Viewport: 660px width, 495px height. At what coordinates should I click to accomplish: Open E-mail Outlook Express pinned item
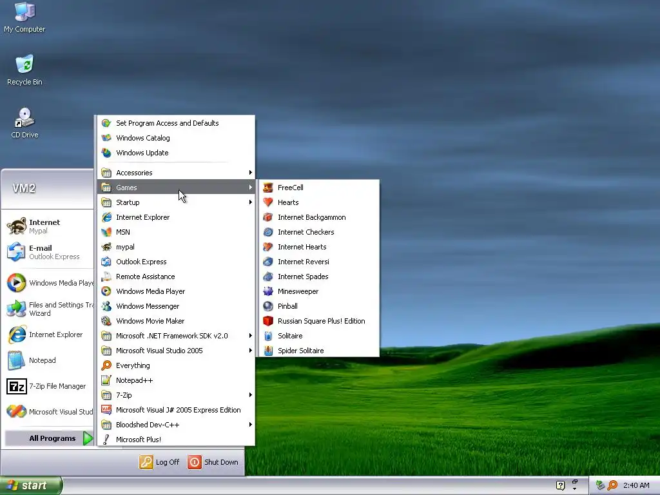pyautogui.click(x=49, y=252)
